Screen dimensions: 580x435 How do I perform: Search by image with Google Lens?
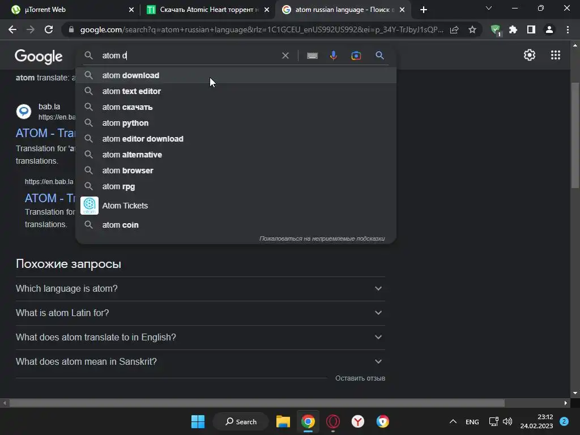[356, 56]
